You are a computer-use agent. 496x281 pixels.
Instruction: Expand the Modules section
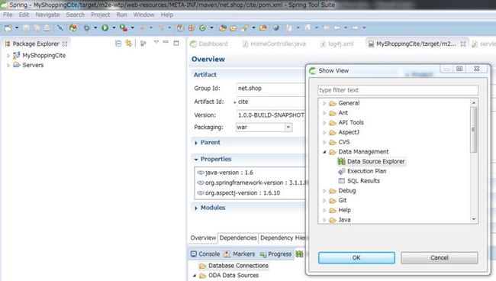[x=196, y=208]
